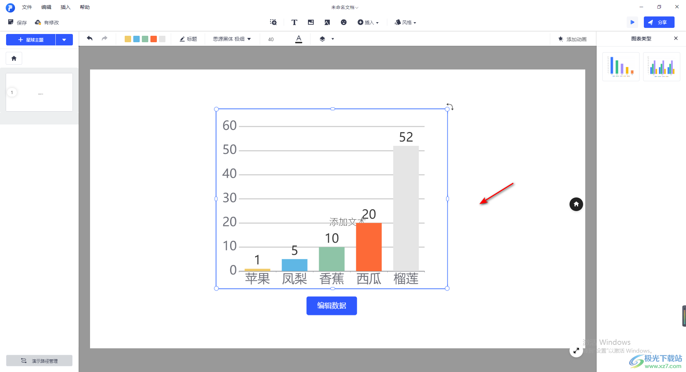Viewport: 686px width, 372px height.
Task: Click the value label 52
Action: point(406,137)
